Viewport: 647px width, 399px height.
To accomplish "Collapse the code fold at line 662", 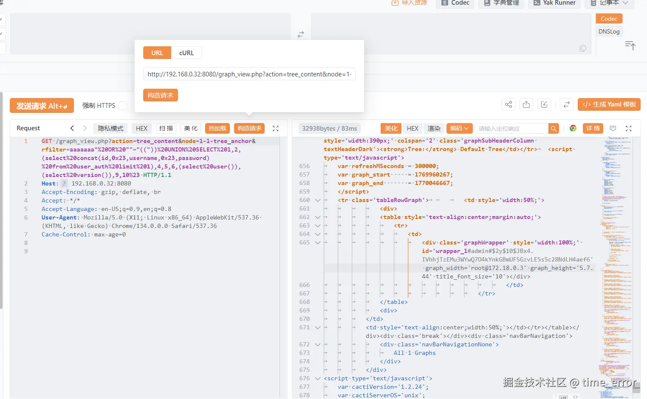I will coord(317,217).
